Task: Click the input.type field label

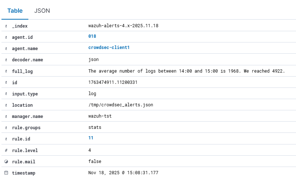Action: (x=25, y=94)
